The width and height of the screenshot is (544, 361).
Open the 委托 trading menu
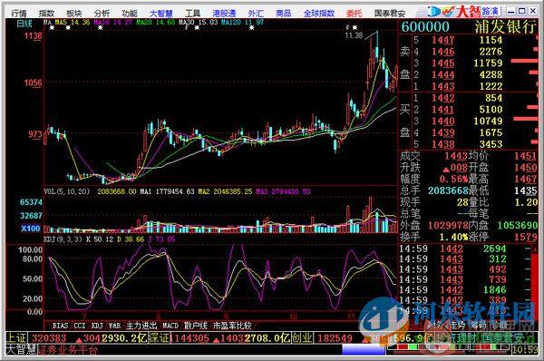coord(354,14)
